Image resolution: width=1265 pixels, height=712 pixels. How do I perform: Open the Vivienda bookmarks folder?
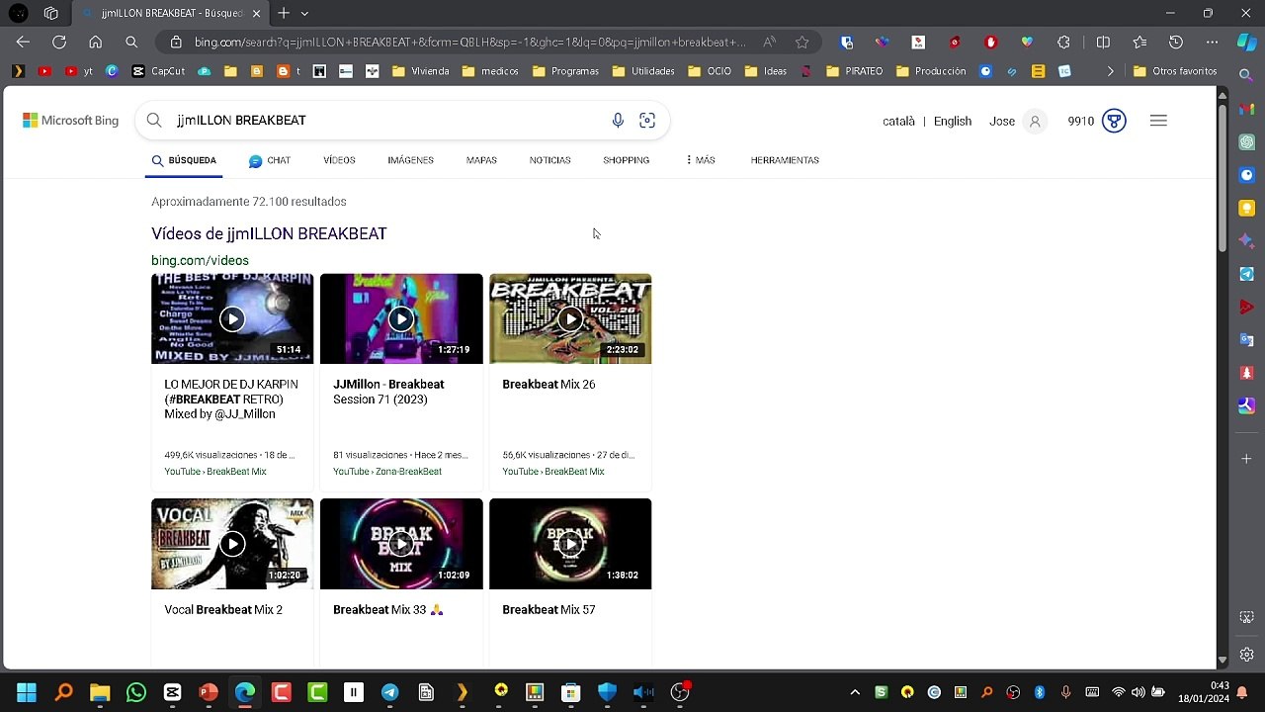pos(421,71)
